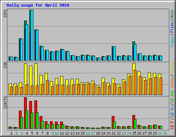Select the green kB Out bar for day 4
176x137 pixels.
[x=27, y=120]
